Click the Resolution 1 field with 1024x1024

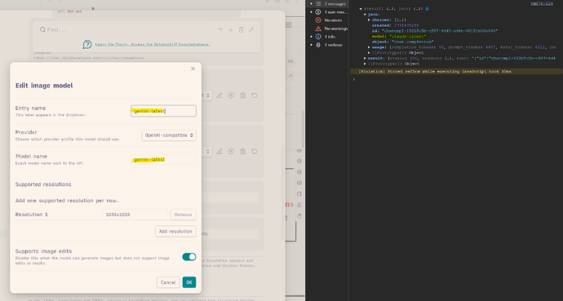point(135,215)
